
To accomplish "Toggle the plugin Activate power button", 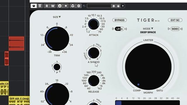I will [x=34, y=6].
